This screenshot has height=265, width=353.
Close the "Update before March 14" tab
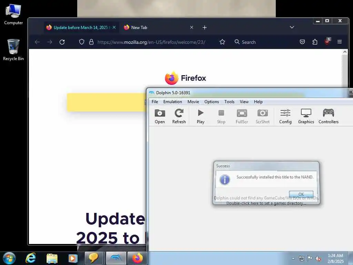coord(114,27)
